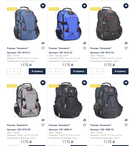Toggle favorite heart for CW-1838-01
139x146 pixels.
tap(84, 125)
